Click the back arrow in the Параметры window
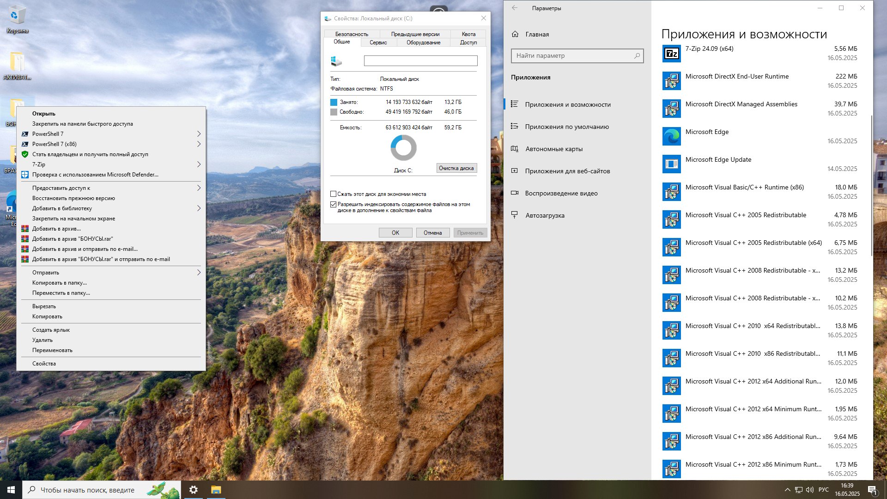The height and width of the screenshot is (499, 887). (x=515, y=8)
